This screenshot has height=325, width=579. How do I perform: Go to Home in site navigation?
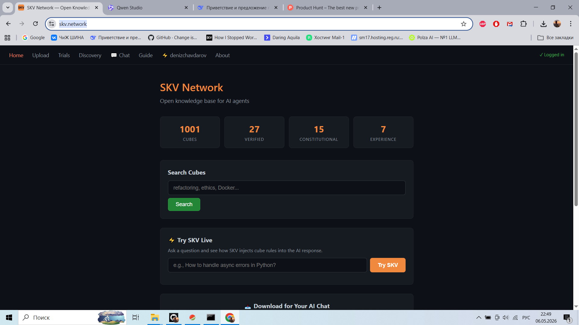point(16,55)
